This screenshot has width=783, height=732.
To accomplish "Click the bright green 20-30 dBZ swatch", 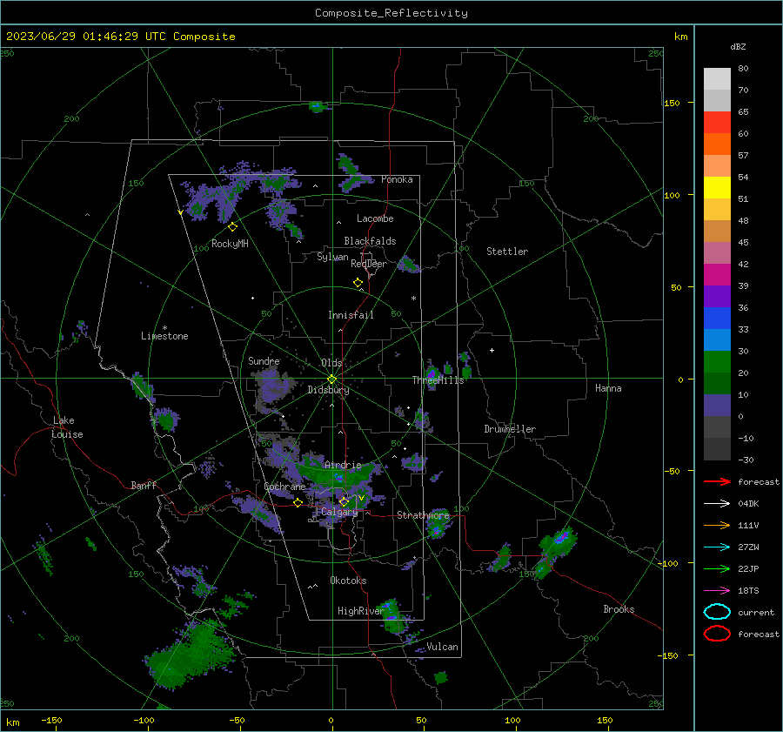I will click(x=717, y=362).
